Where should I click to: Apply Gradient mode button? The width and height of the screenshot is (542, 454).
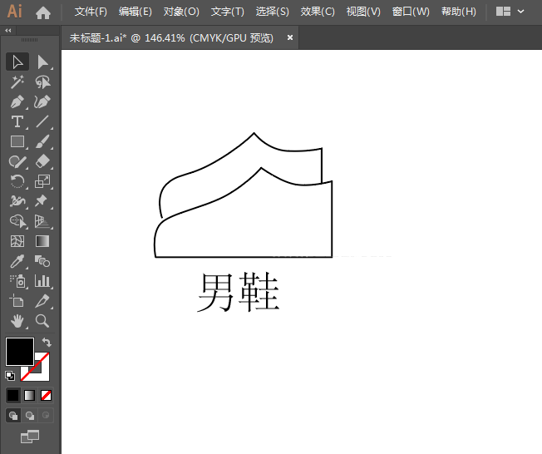[x=29, y=395]
